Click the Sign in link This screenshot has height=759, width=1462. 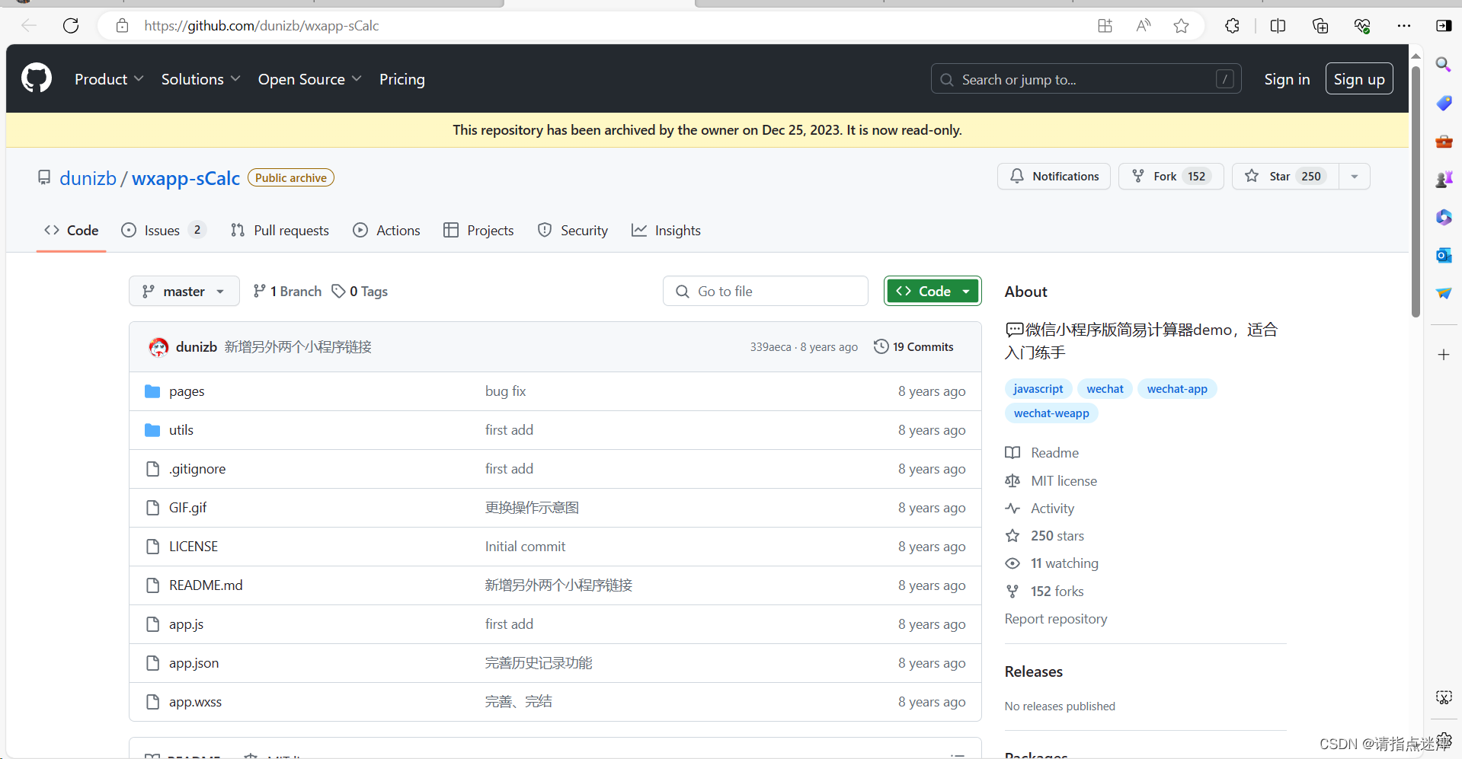point(1287,79)
